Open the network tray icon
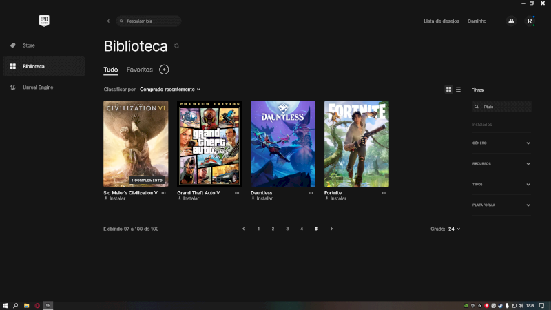 point(514,306)
